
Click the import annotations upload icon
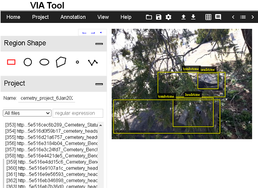(x=183, y=17)
